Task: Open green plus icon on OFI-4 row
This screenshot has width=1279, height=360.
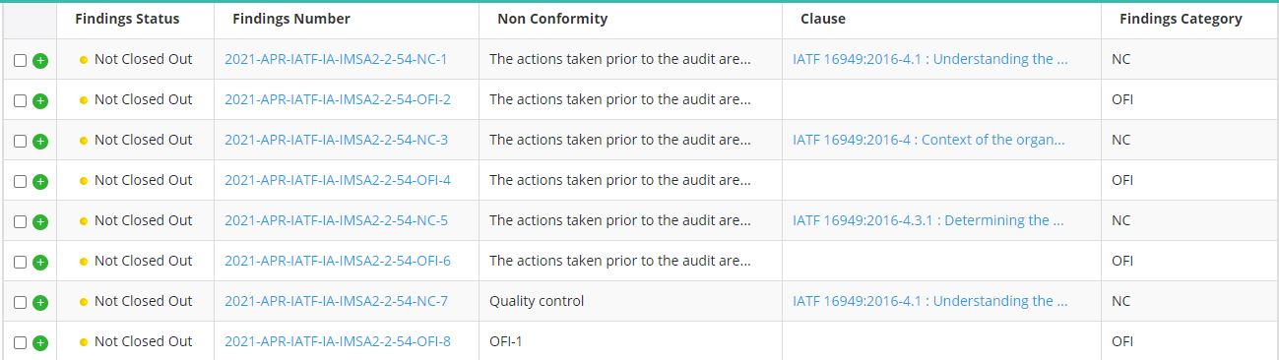Action: [x=40, y=181]
